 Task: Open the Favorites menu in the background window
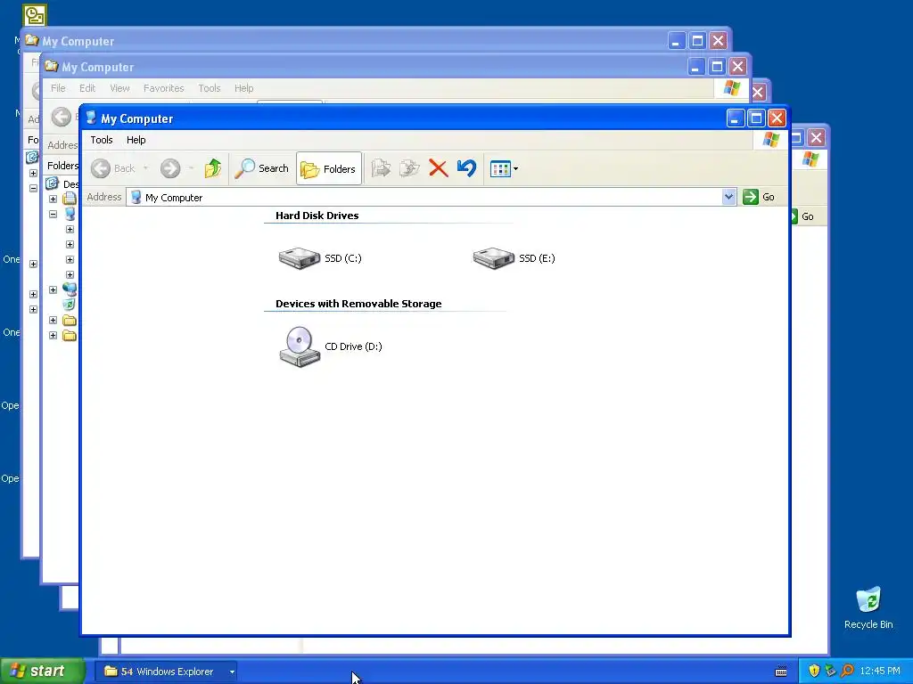(x=164, y=88)
